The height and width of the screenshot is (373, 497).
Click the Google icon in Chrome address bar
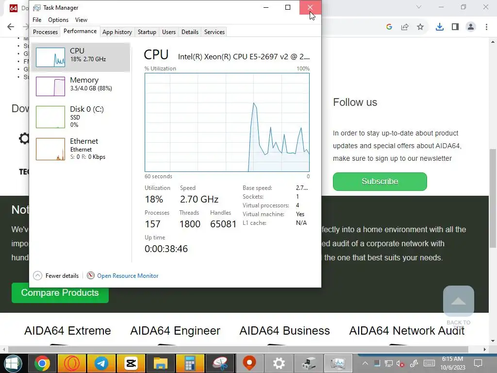(389, 27)
